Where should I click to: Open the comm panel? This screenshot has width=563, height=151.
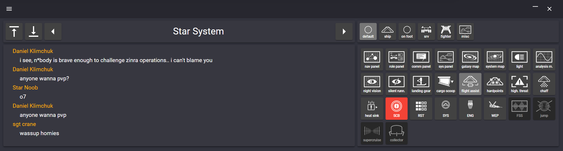point(421,59)
